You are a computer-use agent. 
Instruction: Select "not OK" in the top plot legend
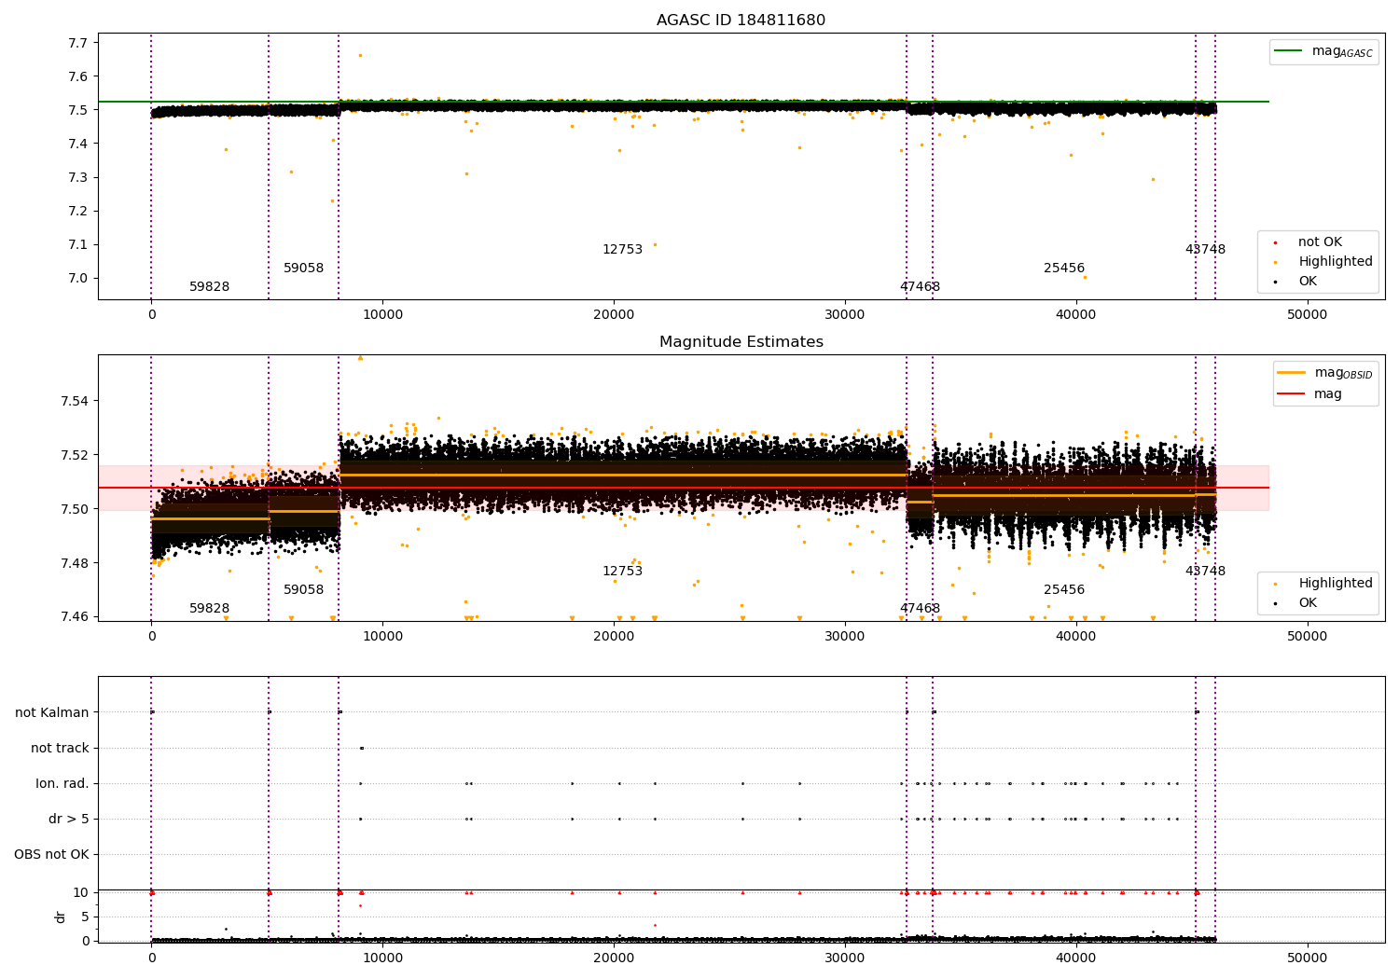pyautogui.click(x=1320, y=242)
